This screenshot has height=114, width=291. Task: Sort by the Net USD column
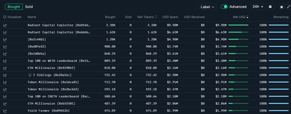pos(240,17)
